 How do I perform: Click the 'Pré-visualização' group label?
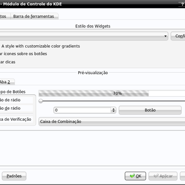[x=93, y=73]
